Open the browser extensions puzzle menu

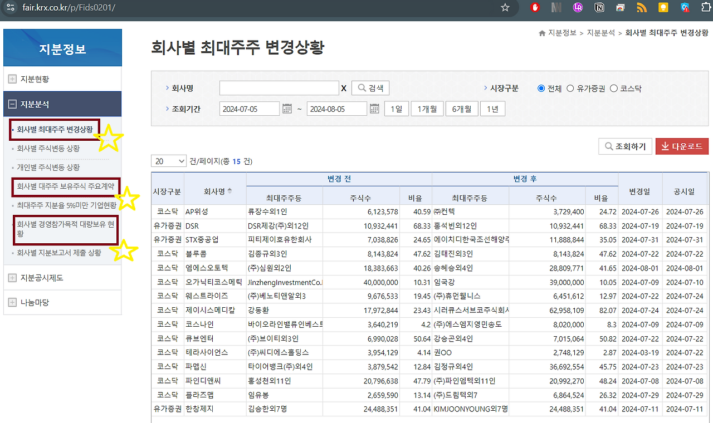point(706,8)
